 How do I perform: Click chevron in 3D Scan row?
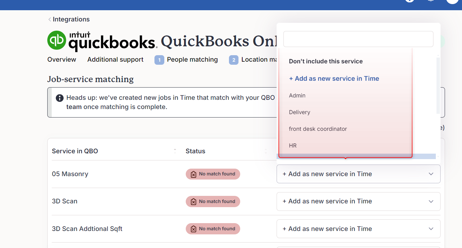click(431, 201)
